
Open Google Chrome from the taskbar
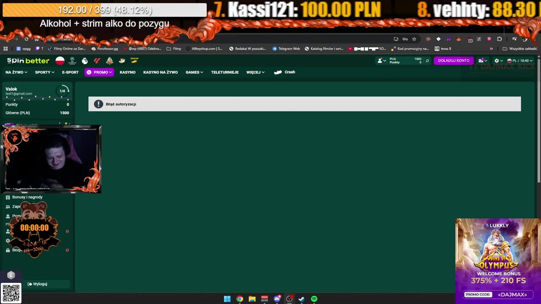[240, 299]
